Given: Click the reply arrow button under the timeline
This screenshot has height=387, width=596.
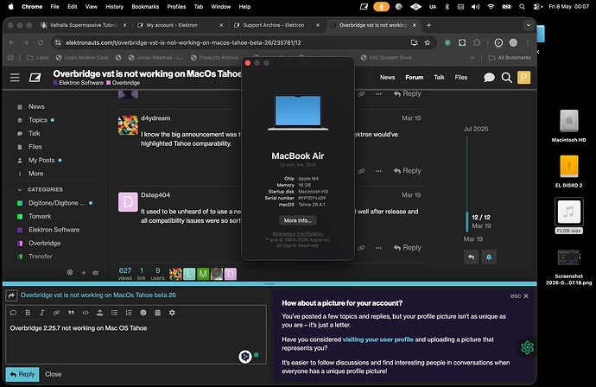Looking at the screenshot, I should (x=471, y=257).
